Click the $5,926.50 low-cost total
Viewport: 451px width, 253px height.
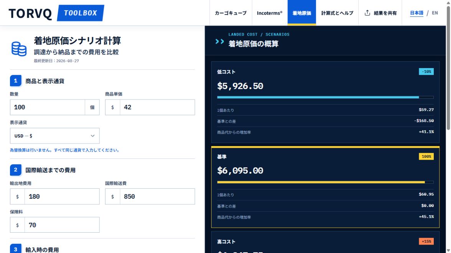(x=240, y=86)
